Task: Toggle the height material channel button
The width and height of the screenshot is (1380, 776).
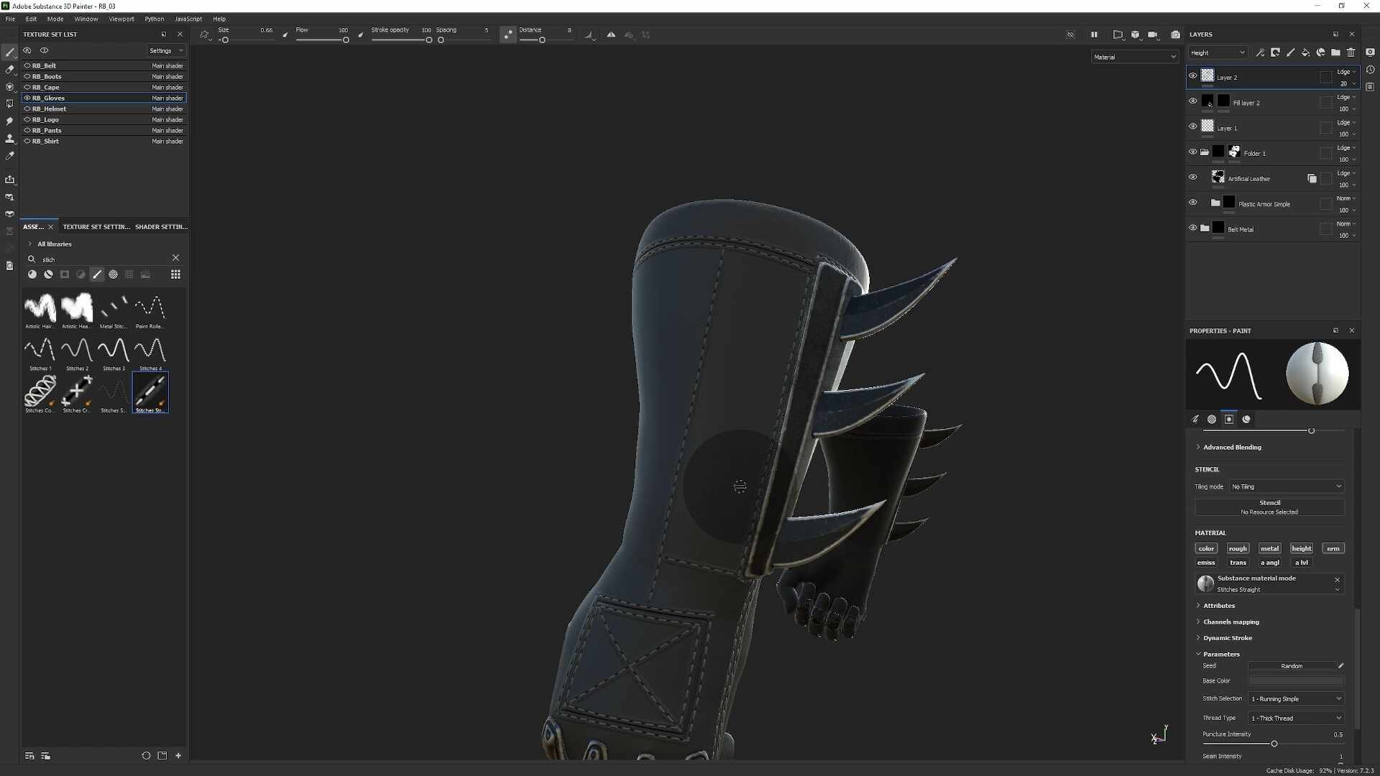Action: (x=1301, y=548)
